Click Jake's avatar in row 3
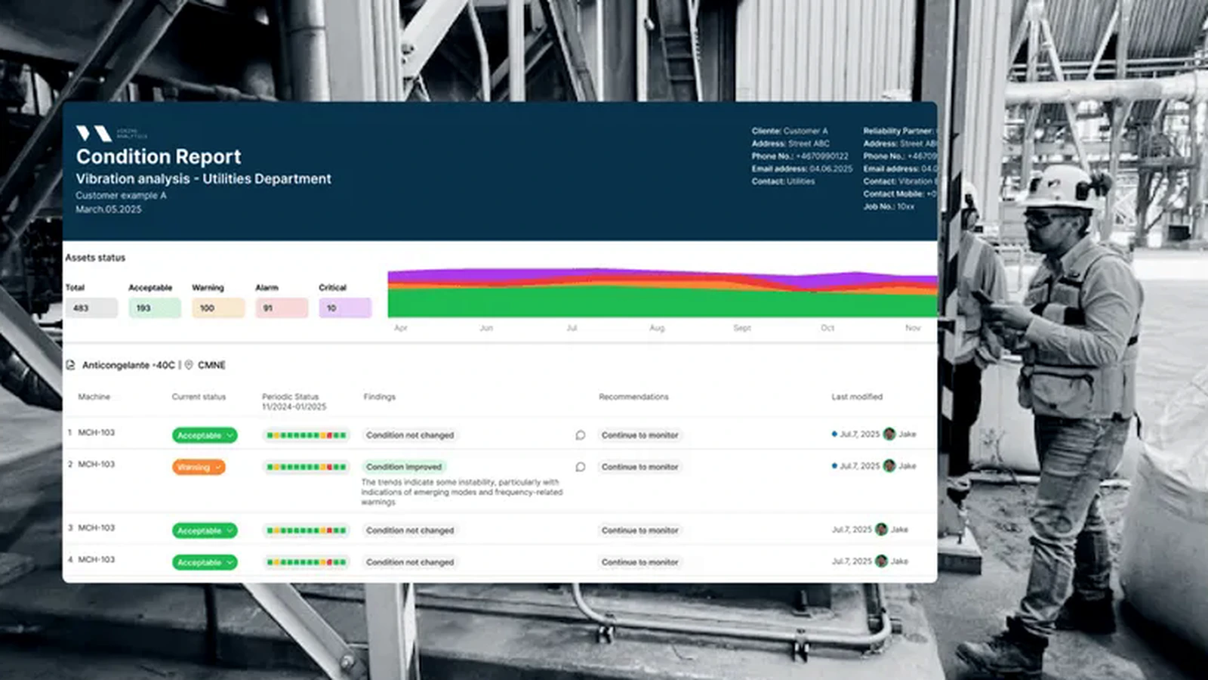This screenshot has height=680, width=1208. point(881,529)
